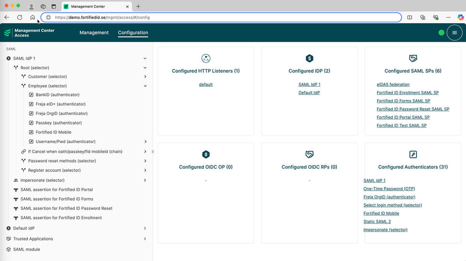The image size is (466, 261).
Task: Click the Default IdP tree icon
Action: [x=9, y=228]
